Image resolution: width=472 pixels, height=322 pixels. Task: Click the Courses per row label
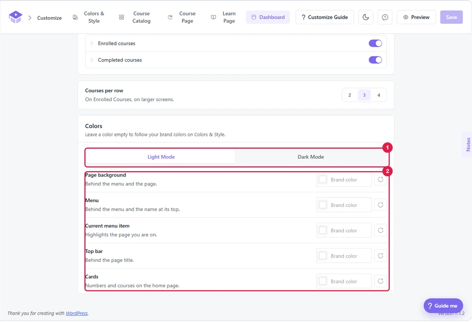[x=104, y=91]
